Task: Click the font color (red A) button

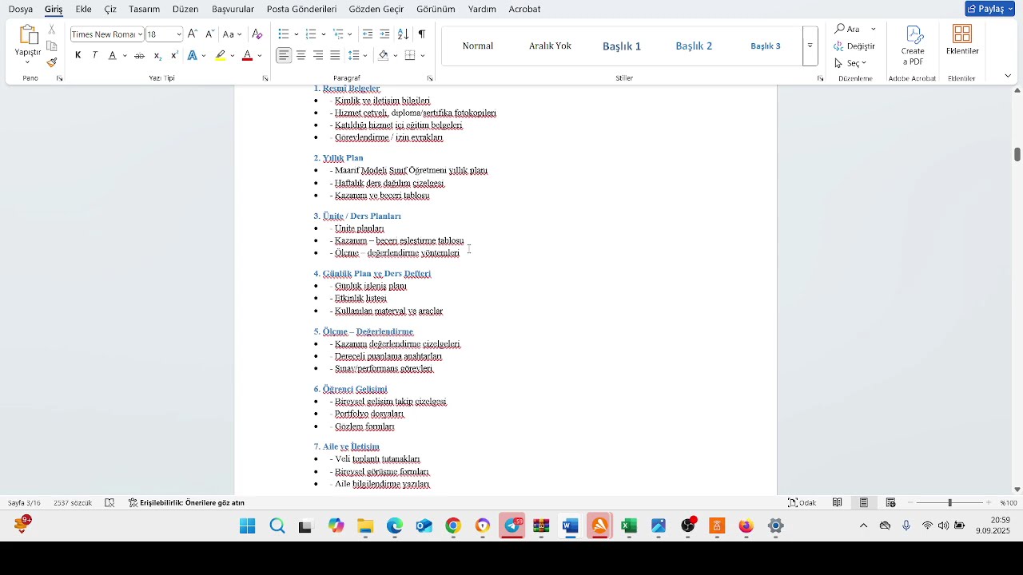Action: click(248, 55)
